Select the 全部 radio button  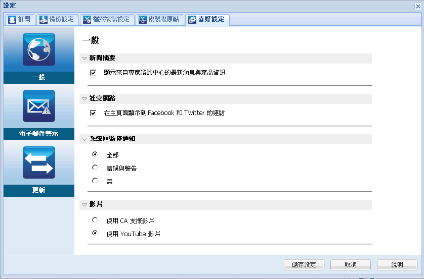[x=95, y=154]
